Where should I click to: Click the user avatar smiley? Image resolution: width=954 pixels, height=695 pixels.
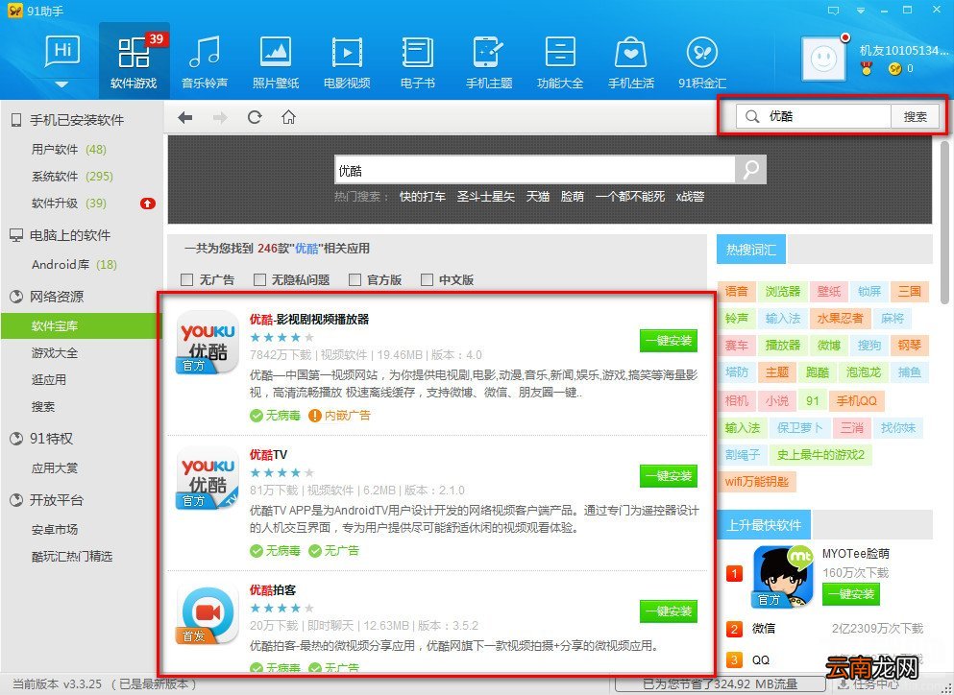click(x=823, y=59)
